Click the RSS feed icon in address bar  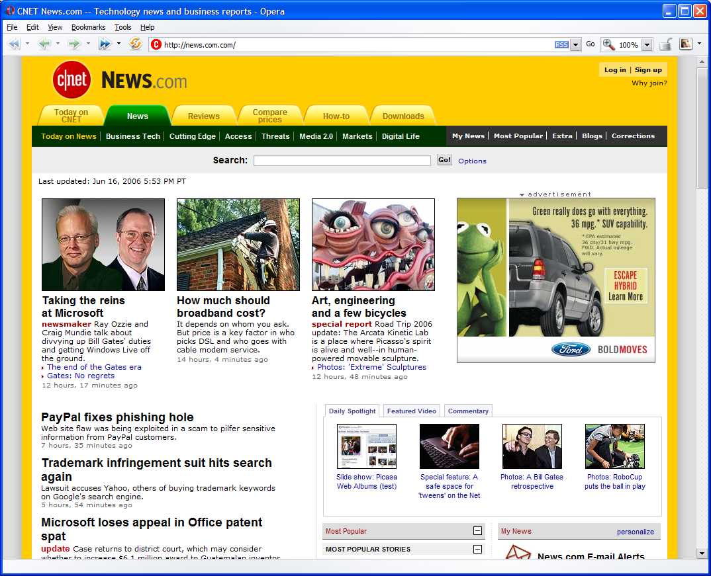point(561,45)
